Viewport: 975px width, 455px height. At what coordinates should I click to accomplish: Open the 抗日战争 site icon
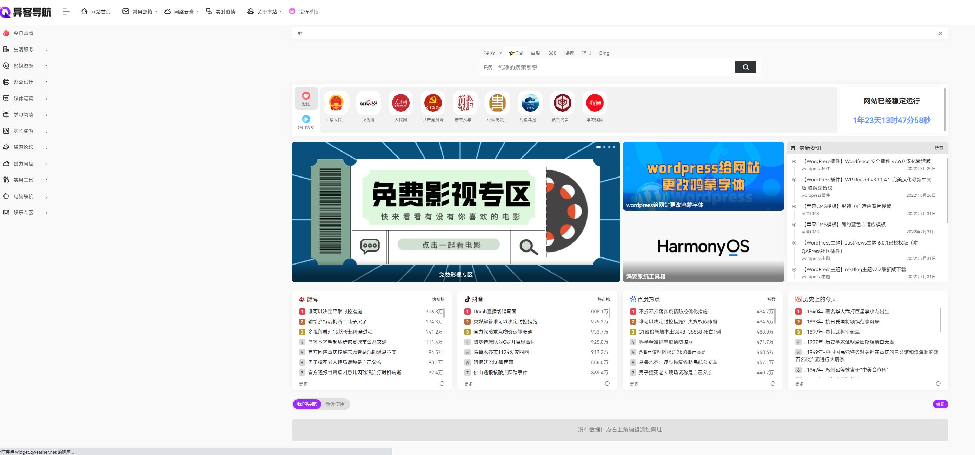562,103
